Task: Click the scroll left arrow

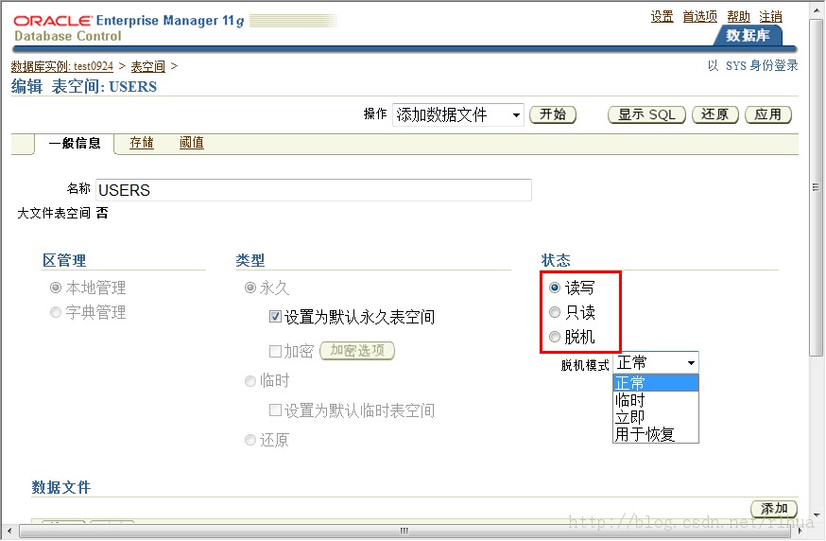Action: coord(9,531)
